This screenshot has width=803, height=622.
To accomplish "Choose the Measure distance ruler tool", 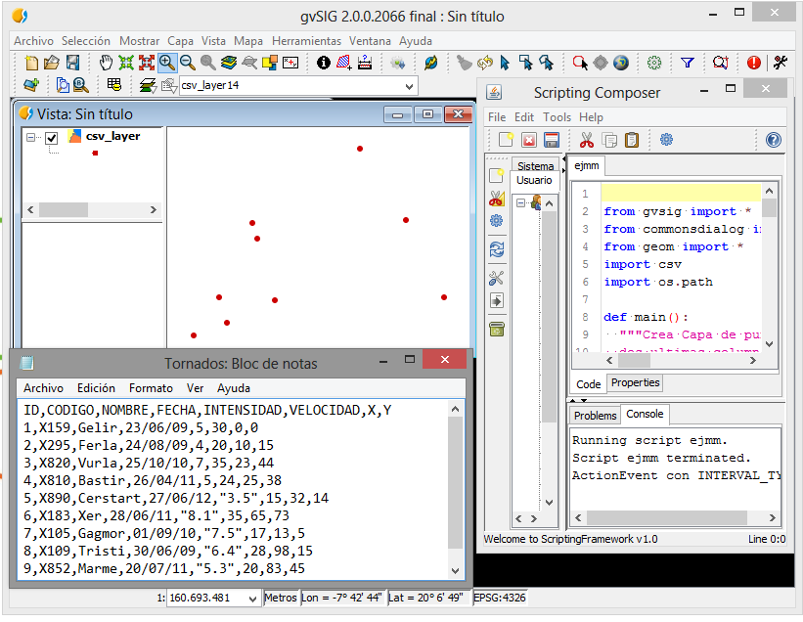I will click(365, 63).
